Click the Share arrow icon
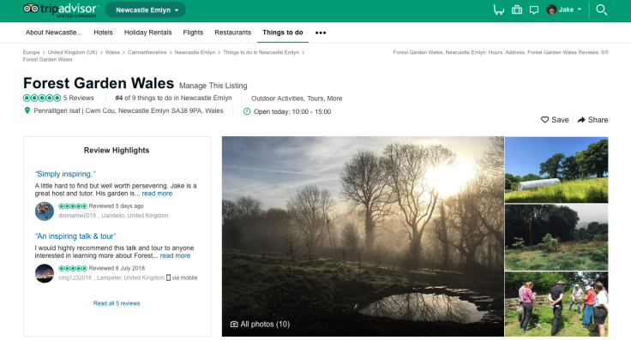The image size is (631, 340). pyautogui.click(x=581, y=120)
